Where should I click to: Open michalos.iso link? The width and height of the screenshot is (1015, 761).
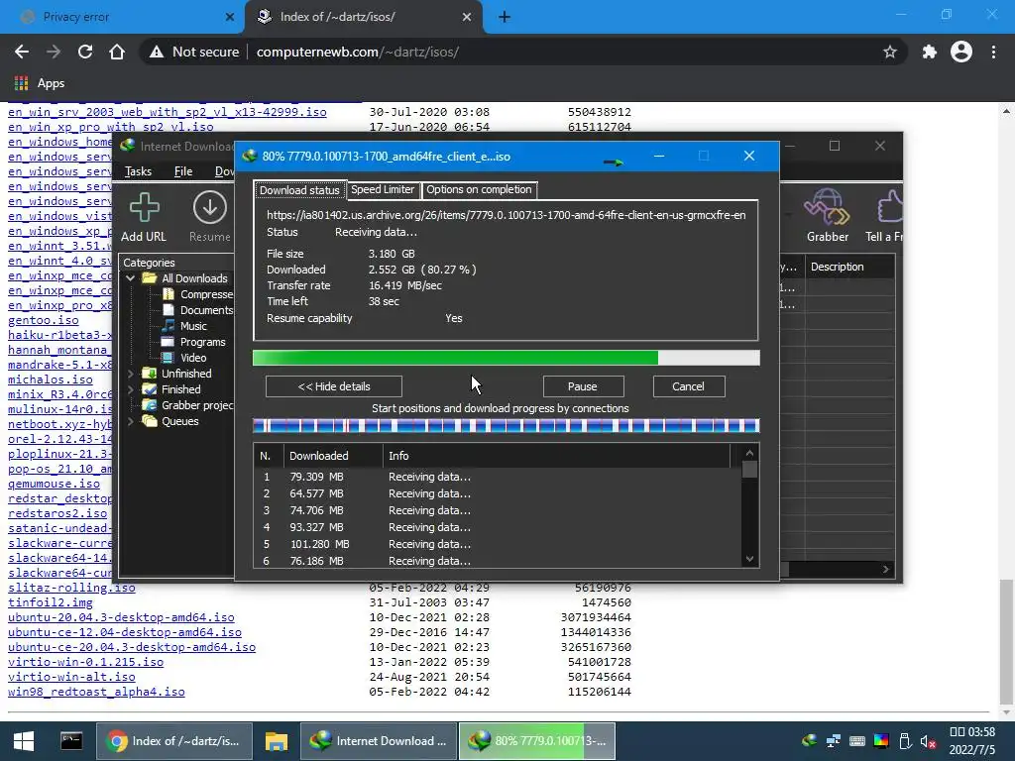51,380
